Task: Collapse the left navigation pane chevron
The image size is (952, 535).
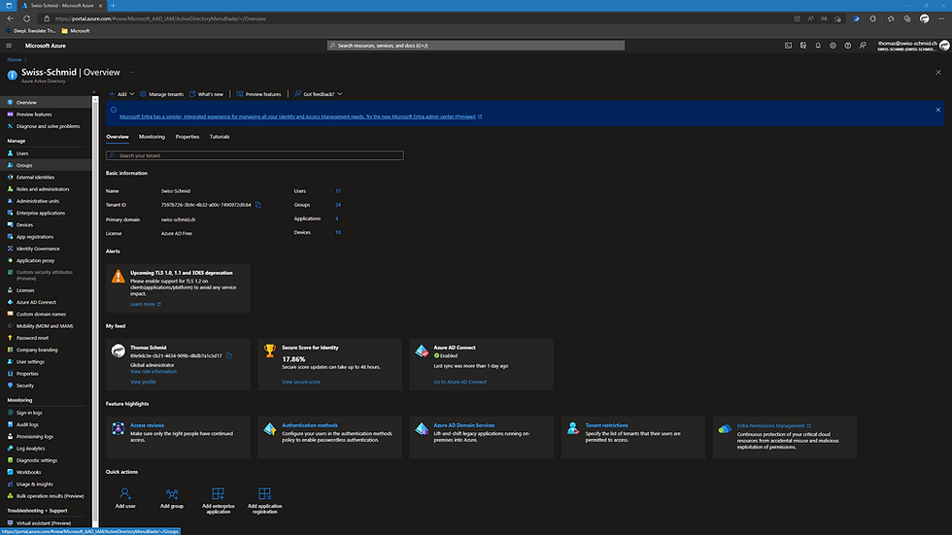Action: coord(94,92)
